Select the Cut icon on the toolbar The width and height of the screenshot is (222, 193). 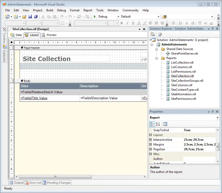[42, 17]
